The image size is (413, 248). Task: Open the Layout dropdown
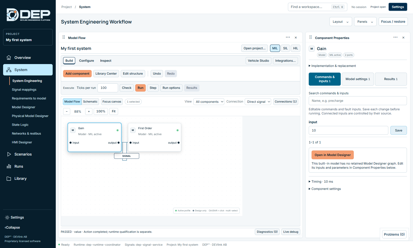tap(341, 22)
